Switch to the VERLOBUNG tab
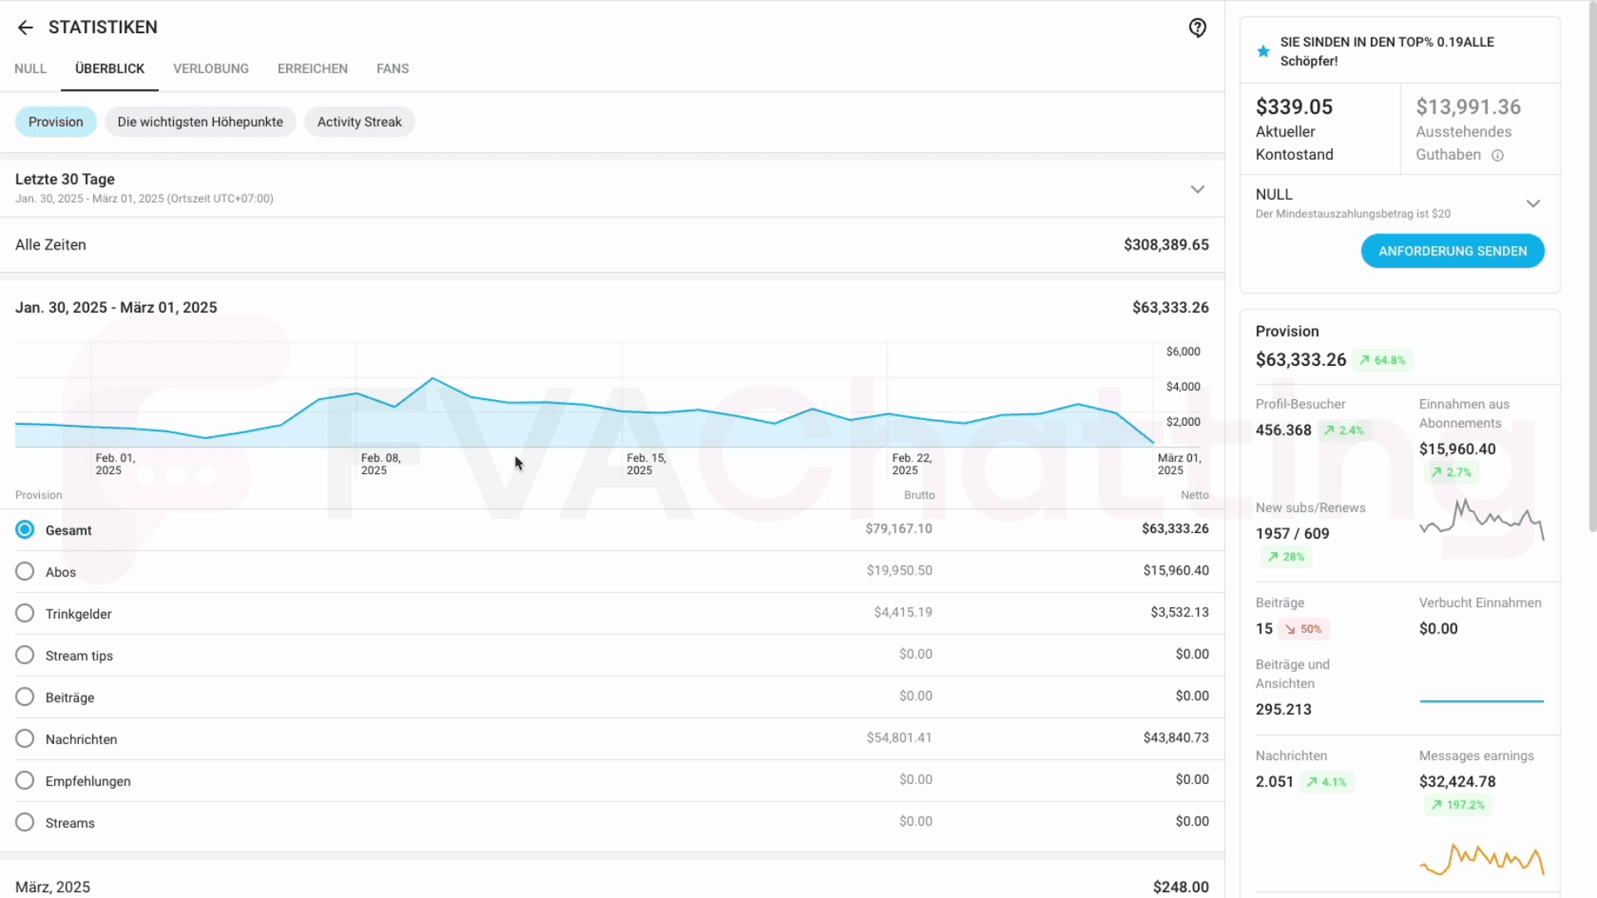 (x=210, y=68)
